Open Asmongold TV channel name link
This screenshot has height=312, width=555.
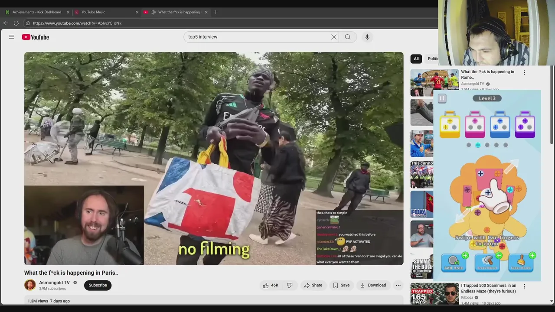[x=54, y=283]
